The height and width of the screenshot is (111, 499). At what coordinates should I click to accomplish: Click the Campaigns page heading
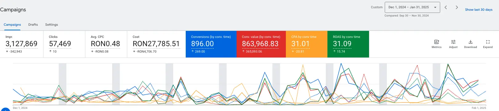point(13,9)
